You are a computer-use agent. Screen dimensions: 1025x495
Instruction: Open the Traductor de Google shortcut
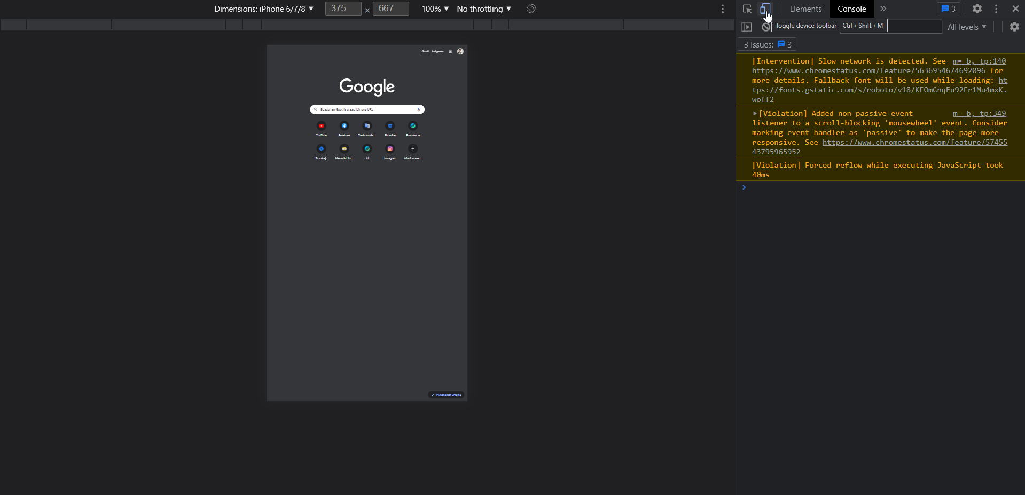point(367,129)
